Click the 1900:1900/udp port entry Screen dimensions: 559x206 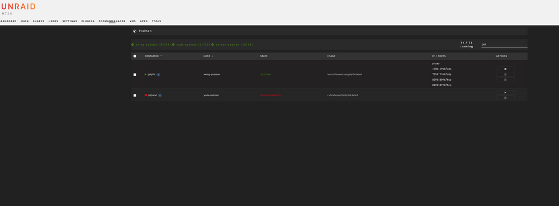442,69
